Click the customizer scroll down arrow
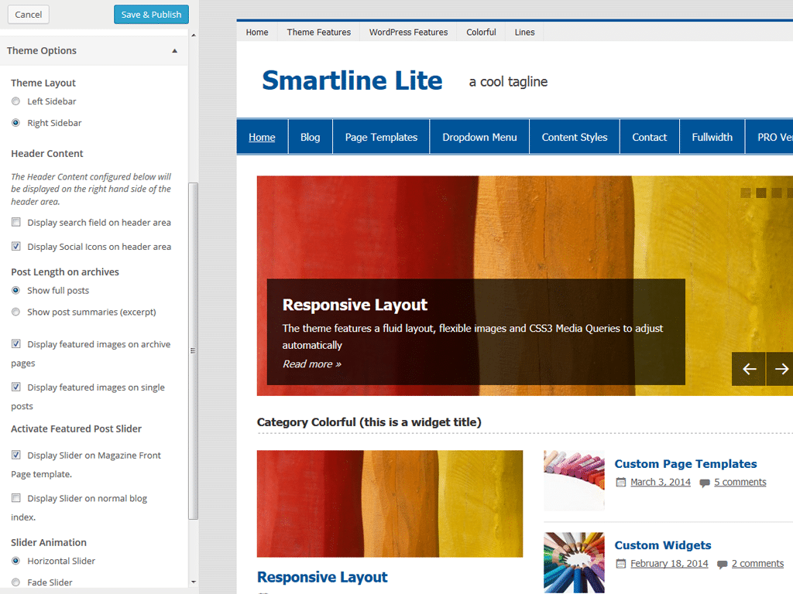This screenshot has width=793, height=594. 193,582
